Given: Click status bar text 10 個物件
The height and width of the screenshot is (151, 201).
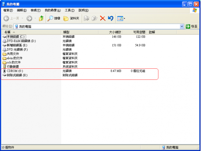Looking at the screenshot, I should (8, 148).
